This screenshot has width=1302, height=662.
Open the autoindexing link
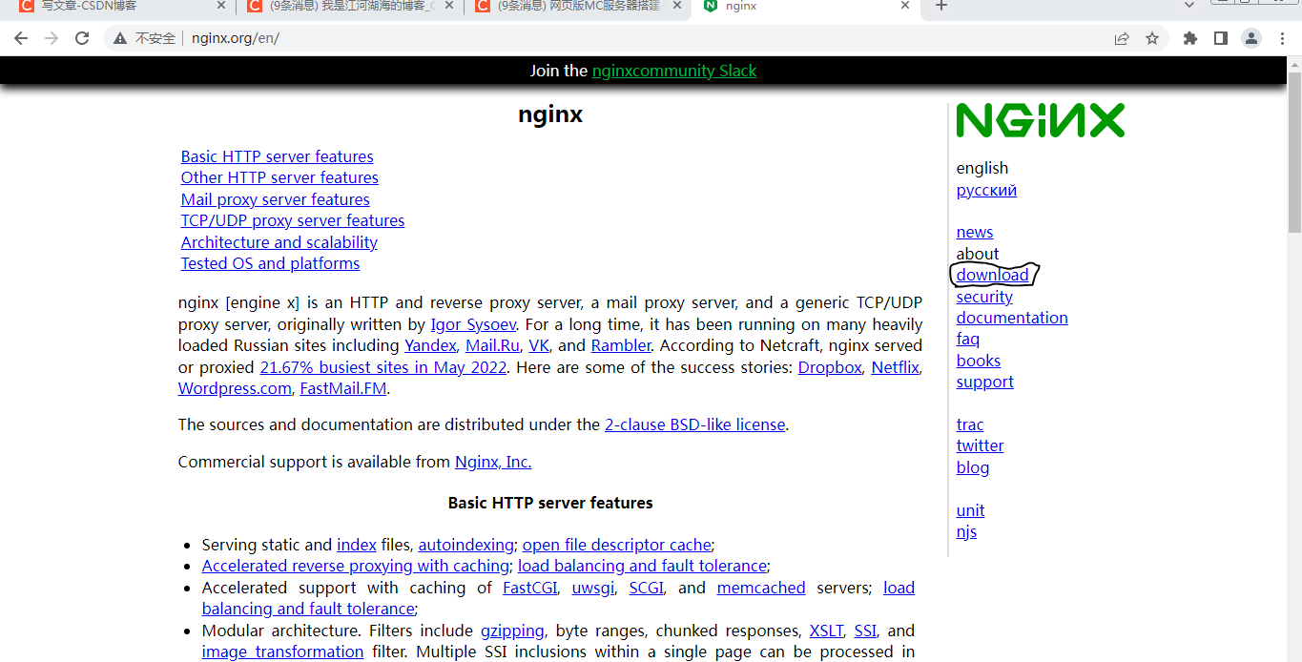point(465,545)
